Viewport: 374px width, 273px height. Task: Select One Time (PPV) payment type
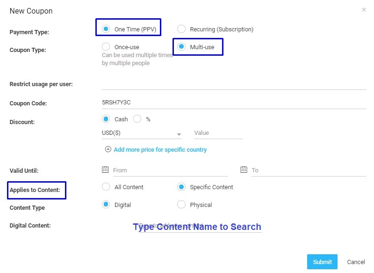point(106,29)
